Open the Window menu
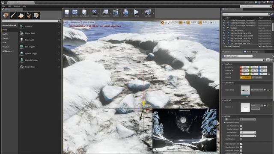The image size is (274, 154). tap(17, 6)
